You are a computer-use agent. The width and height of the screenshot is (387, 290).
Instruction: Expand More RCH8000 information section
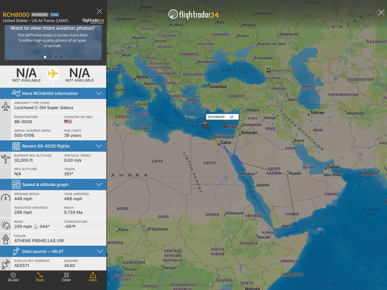53,93
